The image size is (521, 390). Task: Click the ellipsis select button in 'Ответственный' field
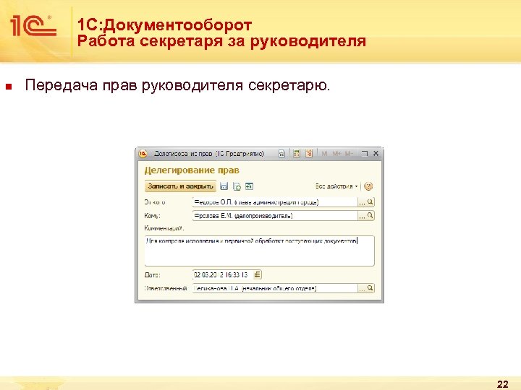point(362,288)
